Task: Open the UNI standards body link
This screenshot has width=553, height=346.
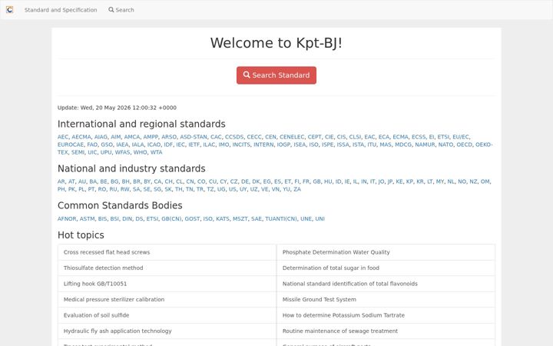Action: [x=320, y=219]
